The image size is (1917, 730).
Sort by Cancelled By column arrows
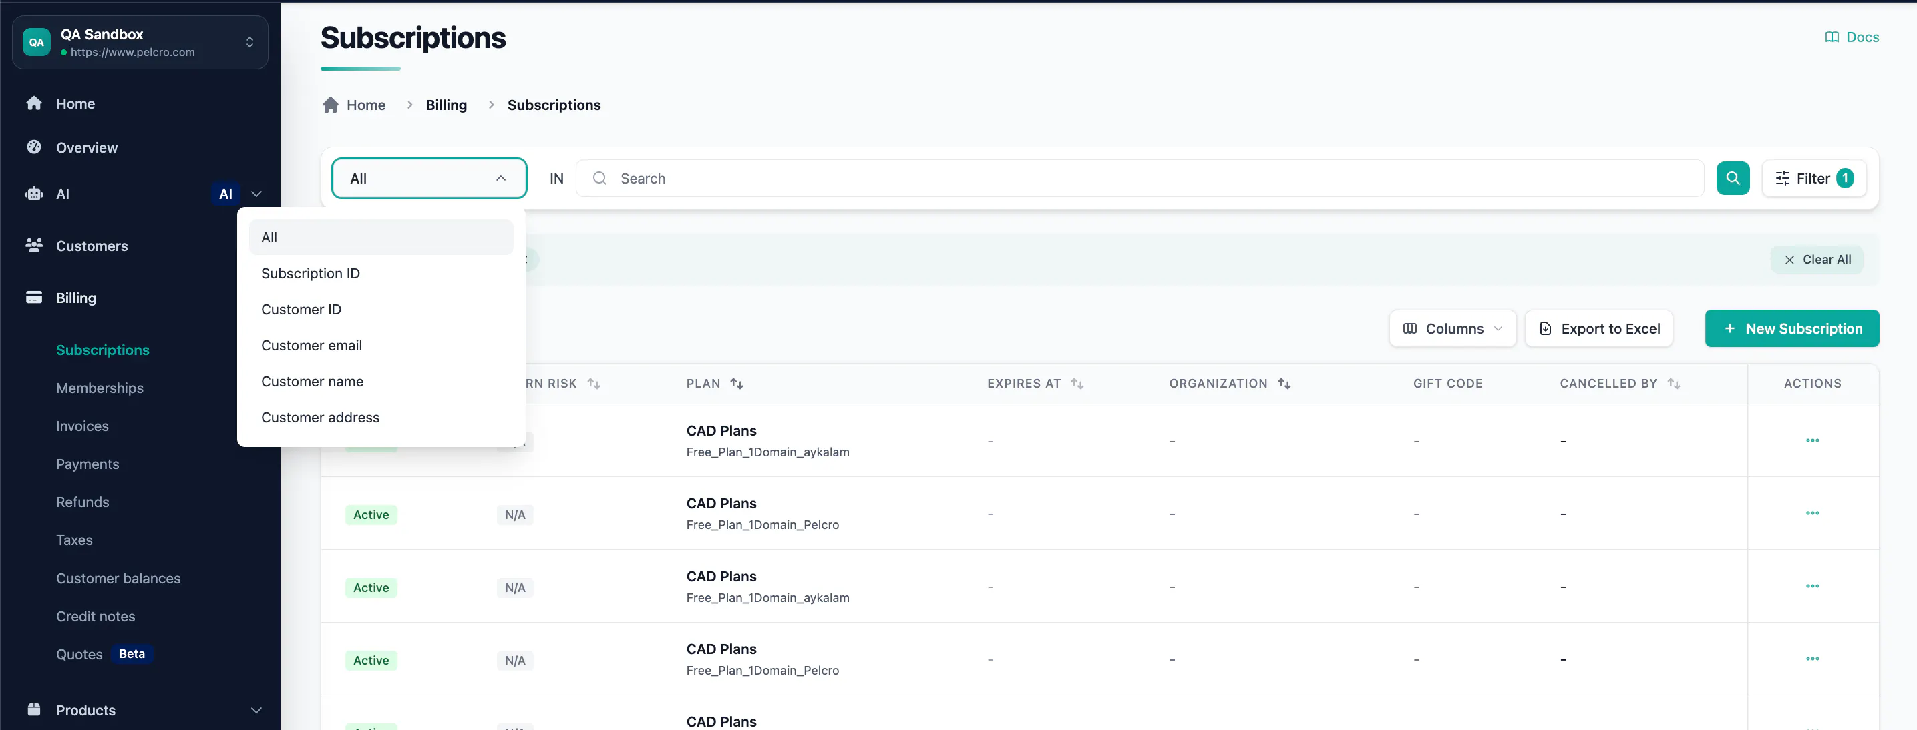(x=1674, y=384)
